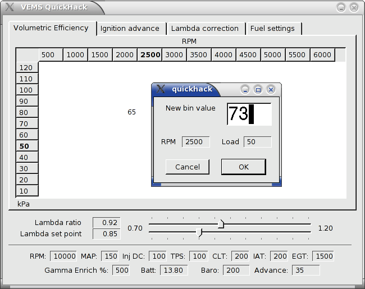Select the 3500 RPM column header
This screenshot has width=365, height=289.
(x=199, y=54)
